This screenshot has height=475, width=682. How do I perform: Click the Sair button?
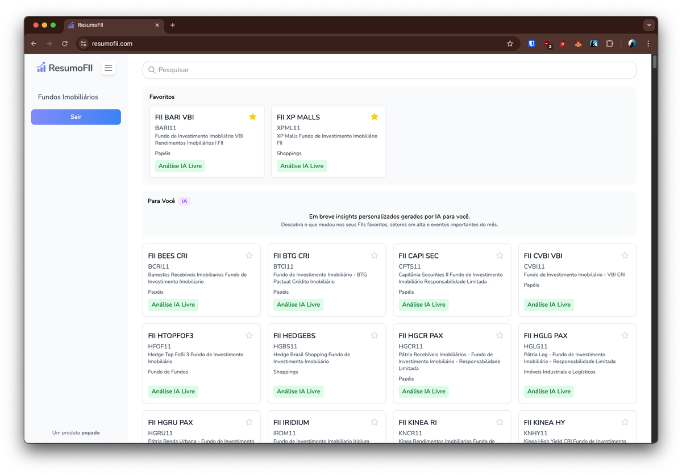click(76, 116)
